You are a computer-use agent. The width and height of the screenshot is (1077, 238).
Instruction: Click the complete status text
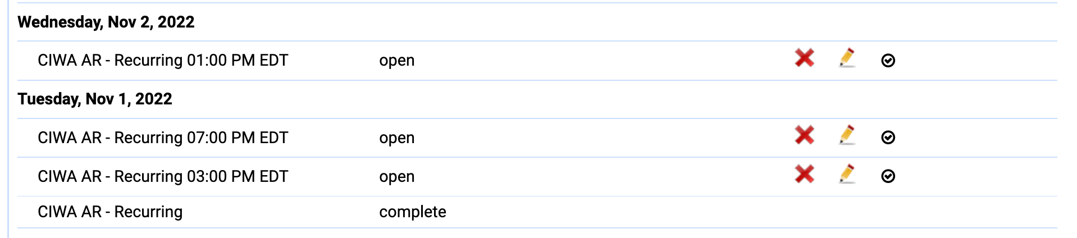[x=412, y=212]
